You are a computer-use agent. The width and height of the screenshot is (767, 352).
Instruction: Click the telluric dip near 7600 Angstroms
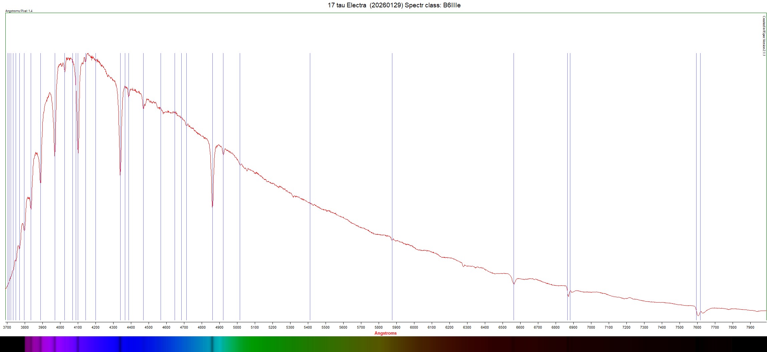pos(698,315)
